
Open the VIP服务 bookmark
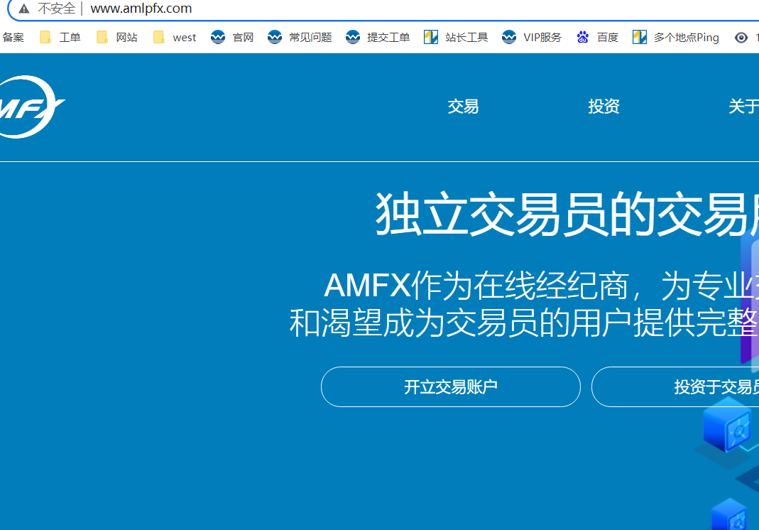coord(532,38)
